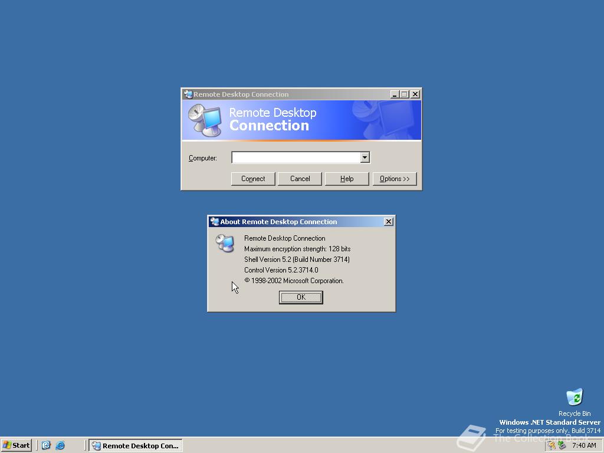The image size is (604, 453).
Task: Open the Computer dropdown arrow
Action: coord(365,157)
